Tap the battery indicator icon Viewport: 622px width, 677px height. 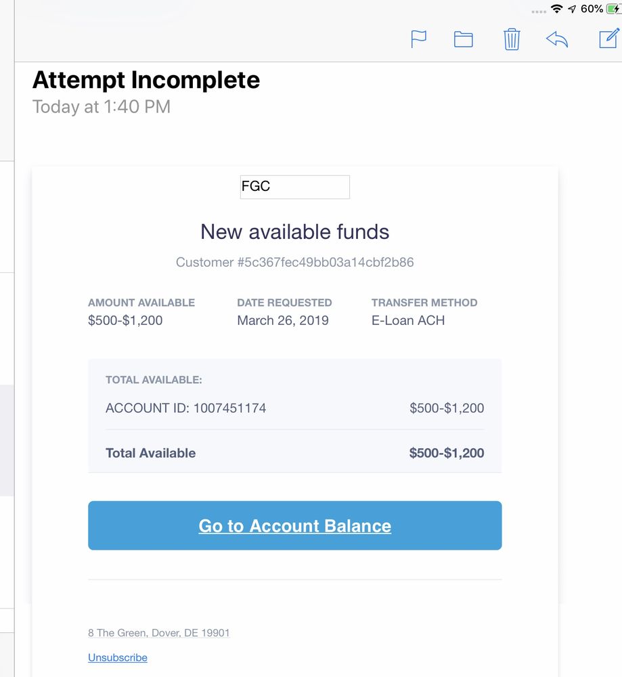613,9
